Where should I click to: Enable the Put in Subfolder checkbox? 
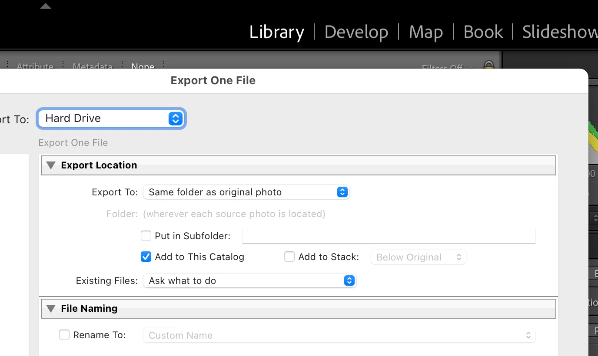point(146,236)
